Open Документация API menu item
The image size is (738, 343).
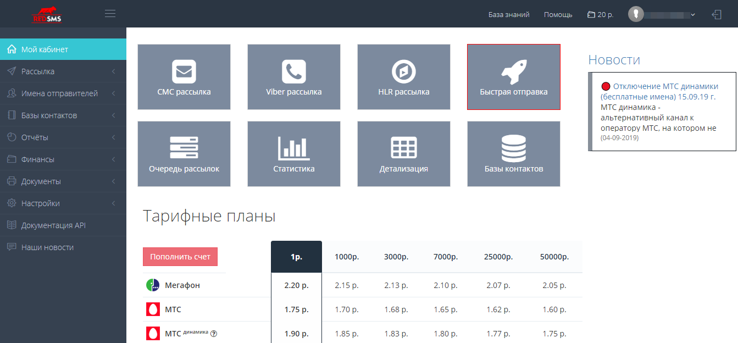(63, 225)
